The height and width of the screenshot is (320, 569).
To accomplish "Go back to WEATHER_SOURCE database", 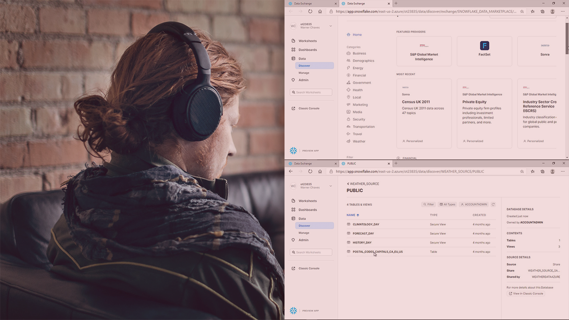I will (x=363, y=184).
